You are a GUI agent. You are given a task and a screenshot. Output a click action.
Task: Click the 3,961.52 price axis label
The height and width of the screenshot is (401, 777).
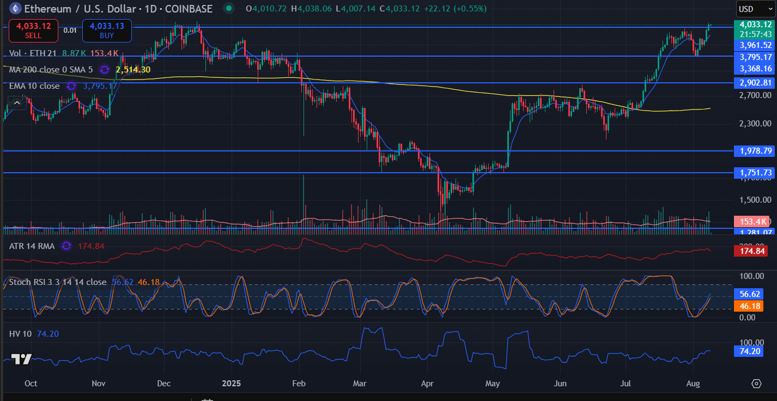point(755,45)
